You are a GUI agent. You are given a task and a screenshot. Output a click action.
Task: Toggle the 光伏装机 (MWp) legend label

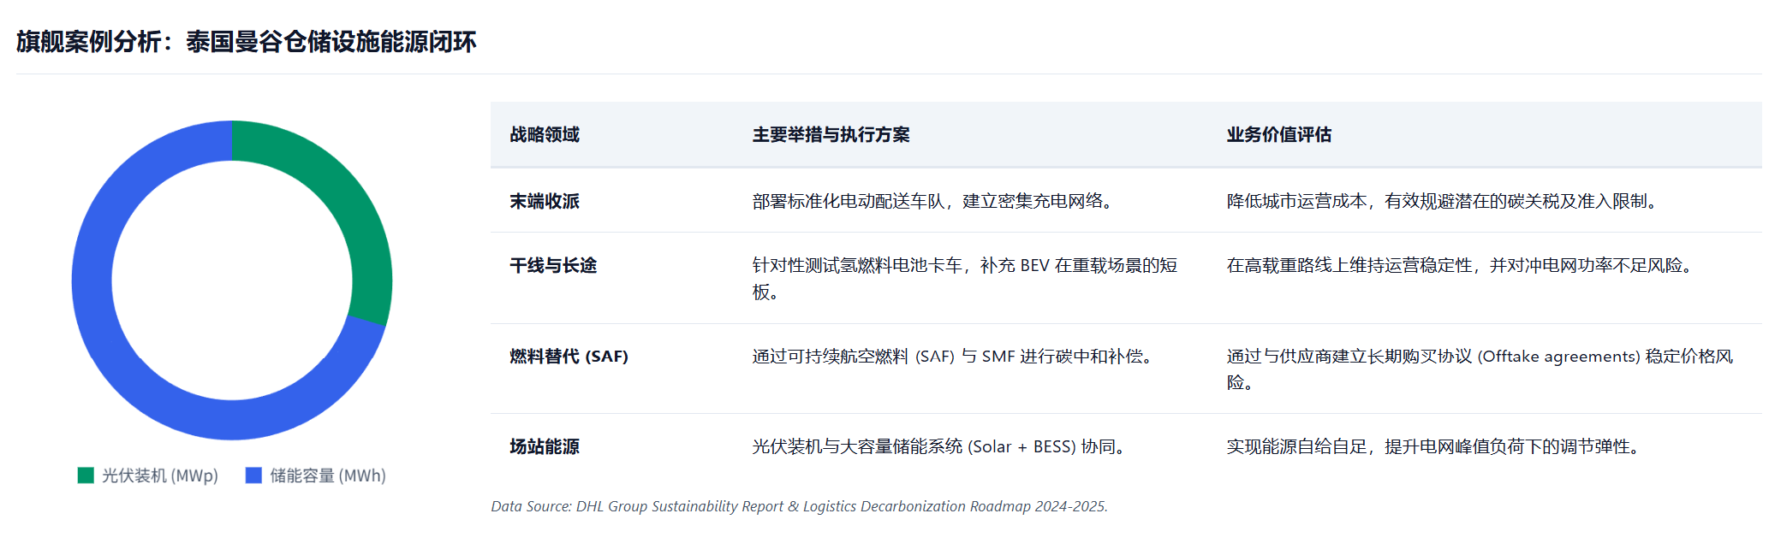point(160,475)
